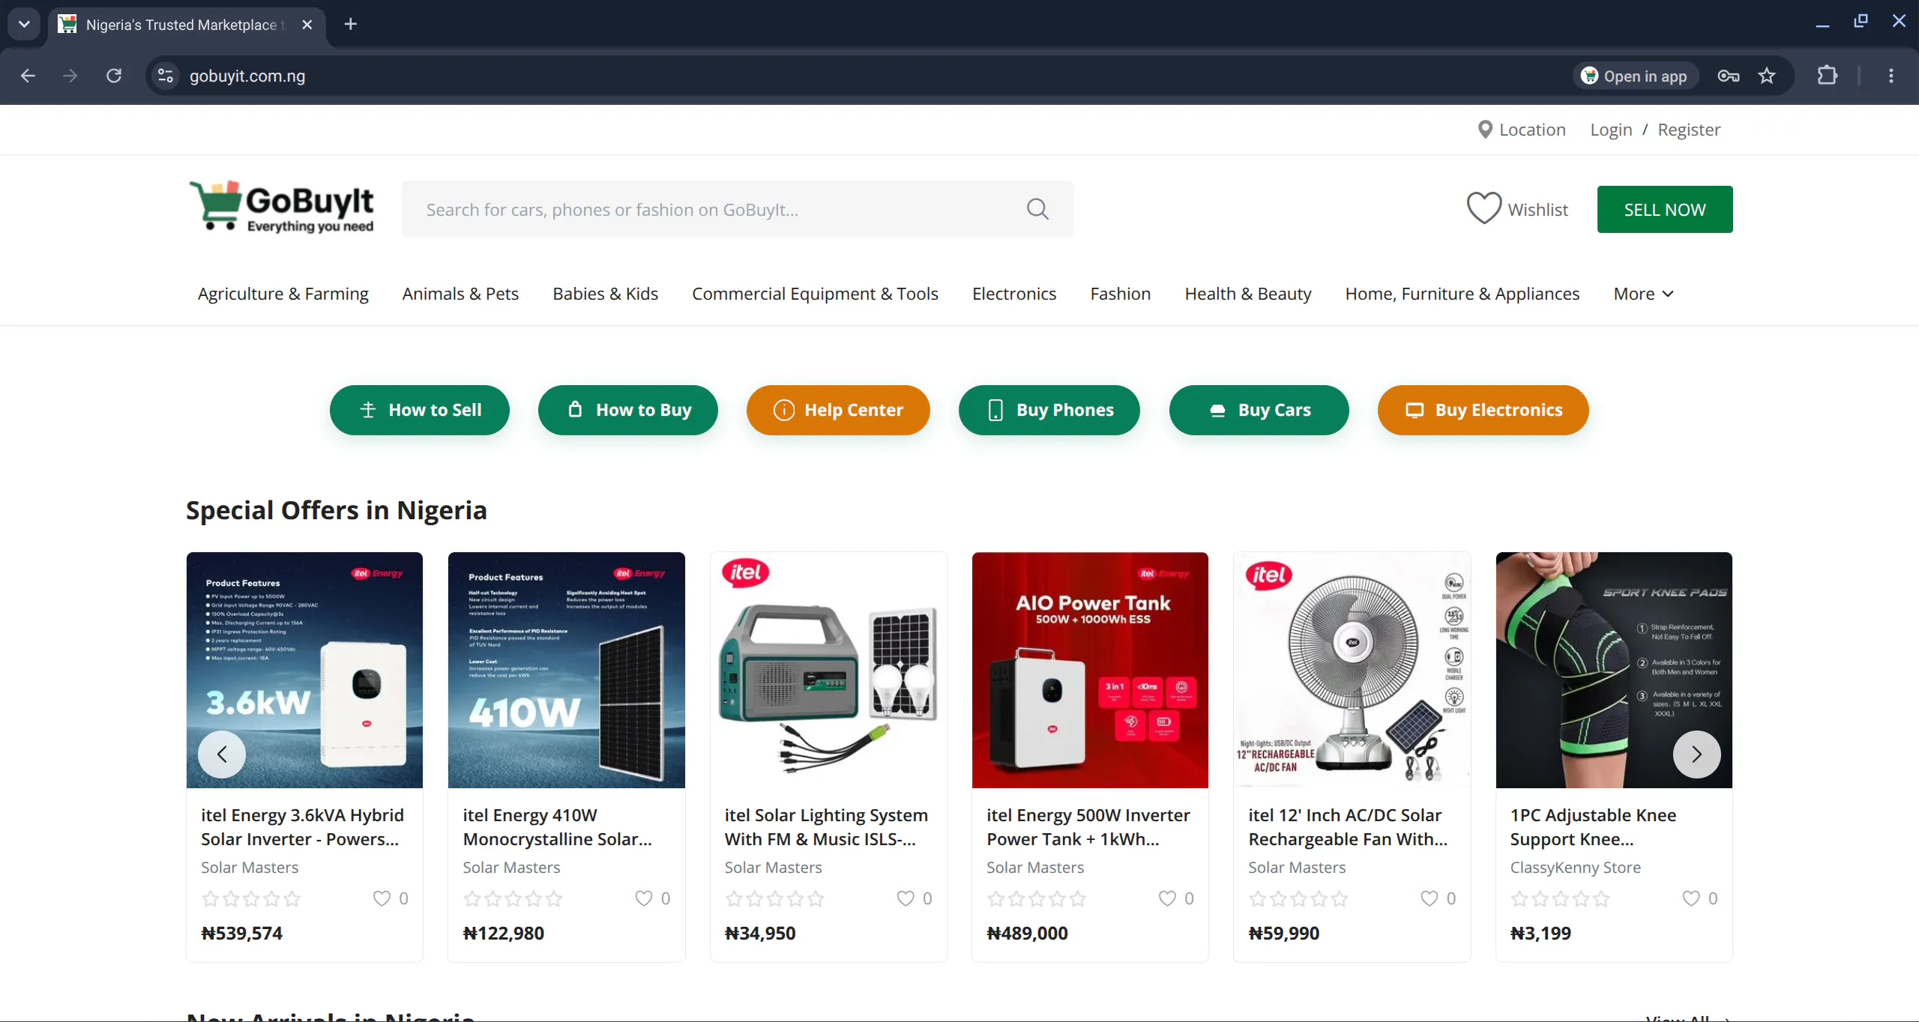Open the AIO Power Tank product image
Screen dimensions: 1919x1022
point(1090,670)
